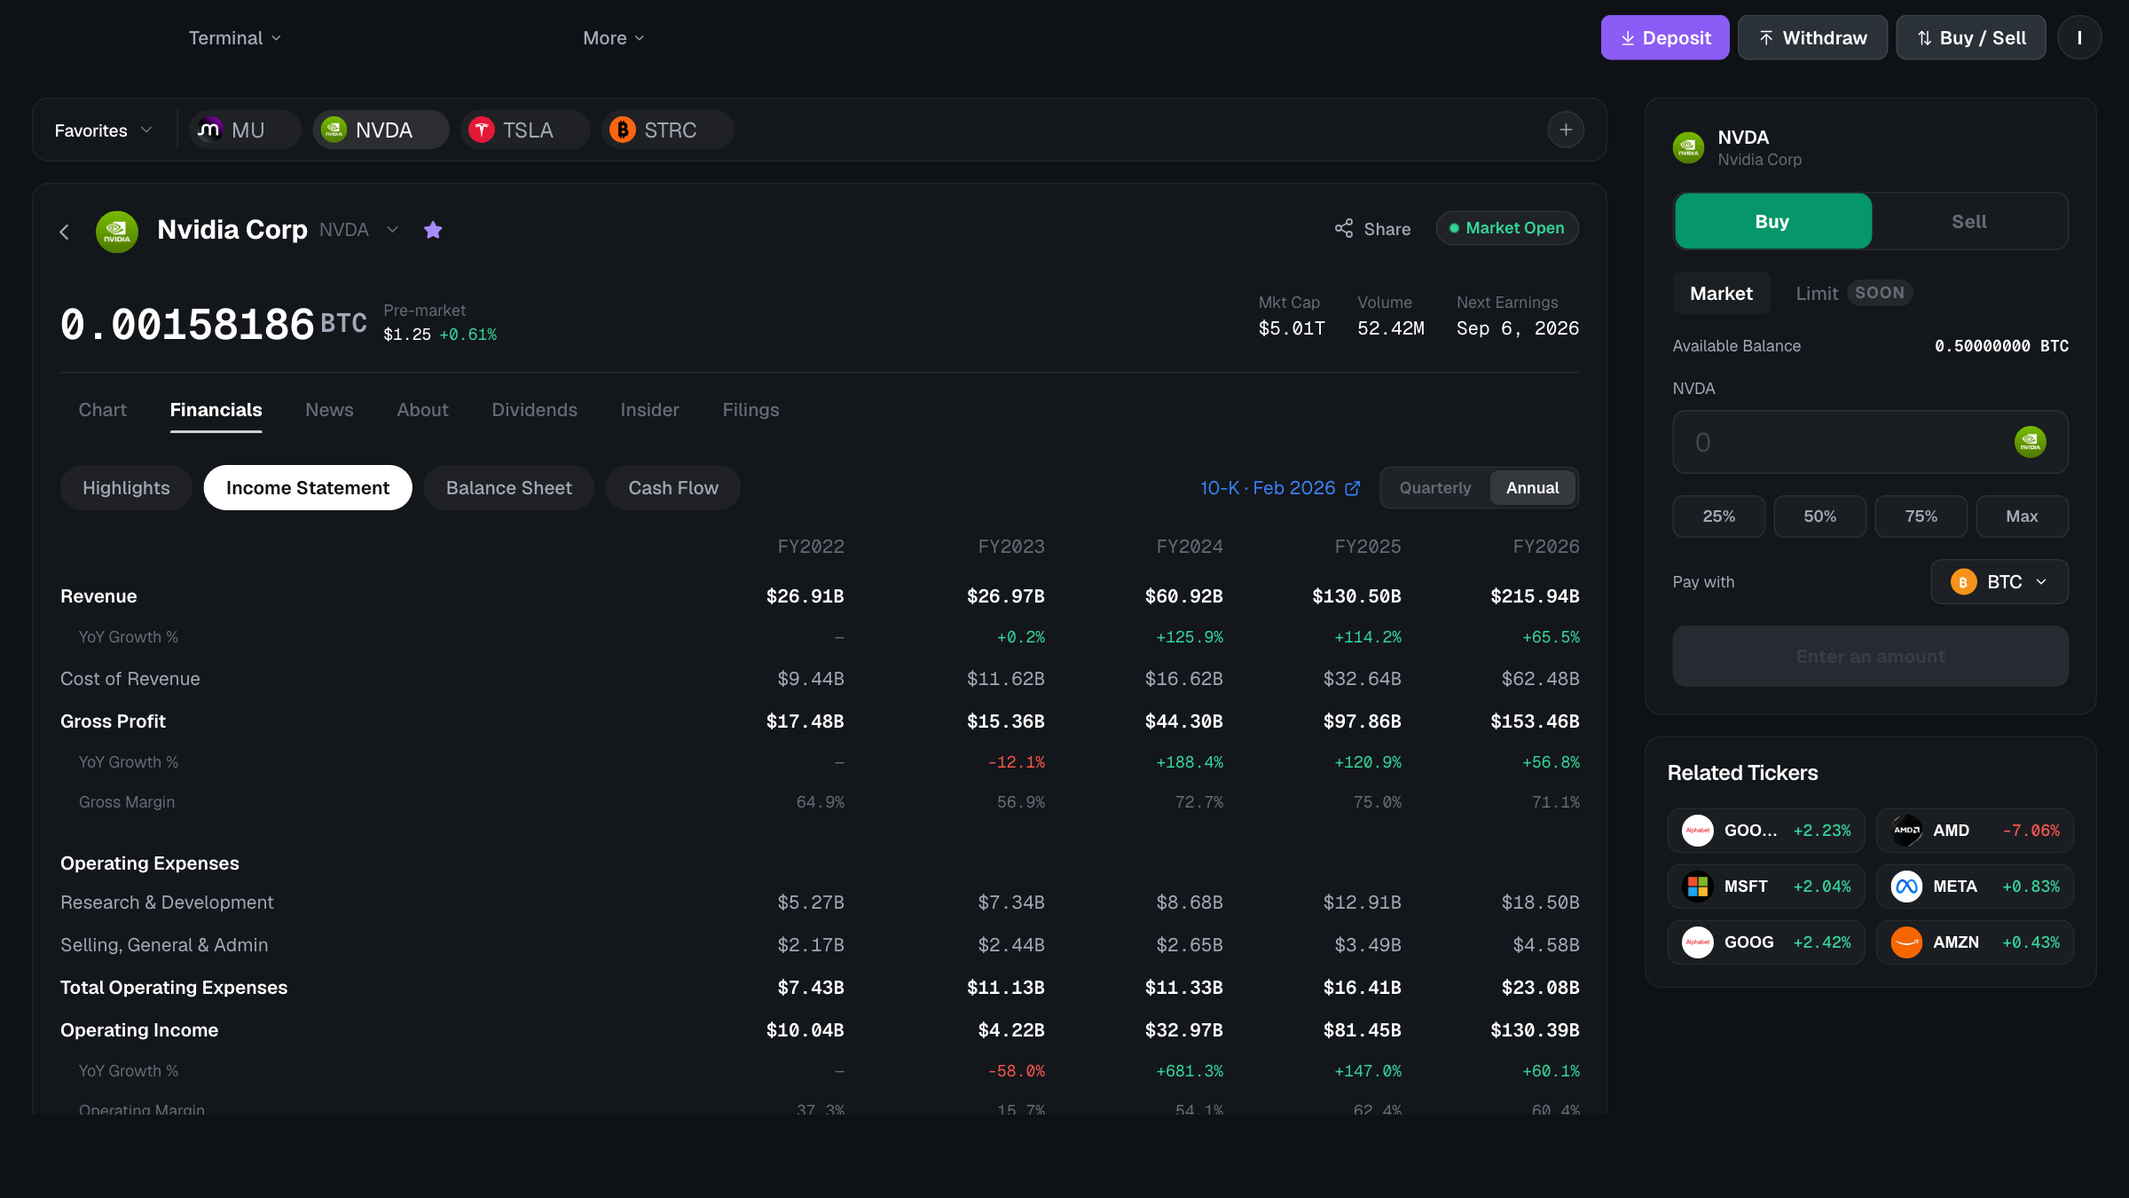
Task: Expand the NVDA ticker switcher chevron
Action: click(392, 230)
